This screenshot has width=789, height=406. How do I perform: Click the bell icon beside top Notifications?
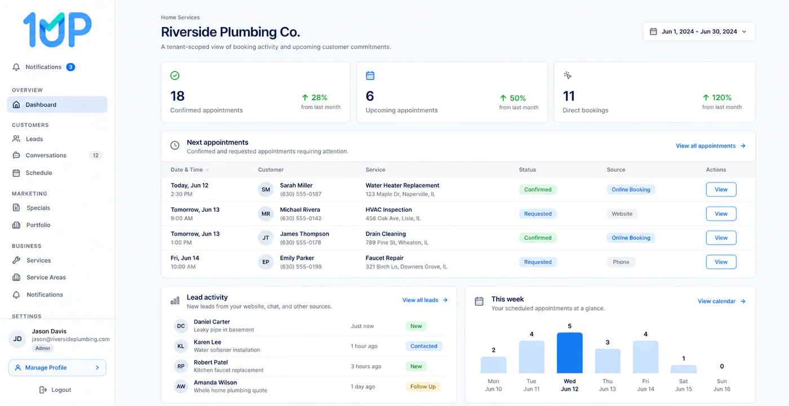(x=16, y=67)
